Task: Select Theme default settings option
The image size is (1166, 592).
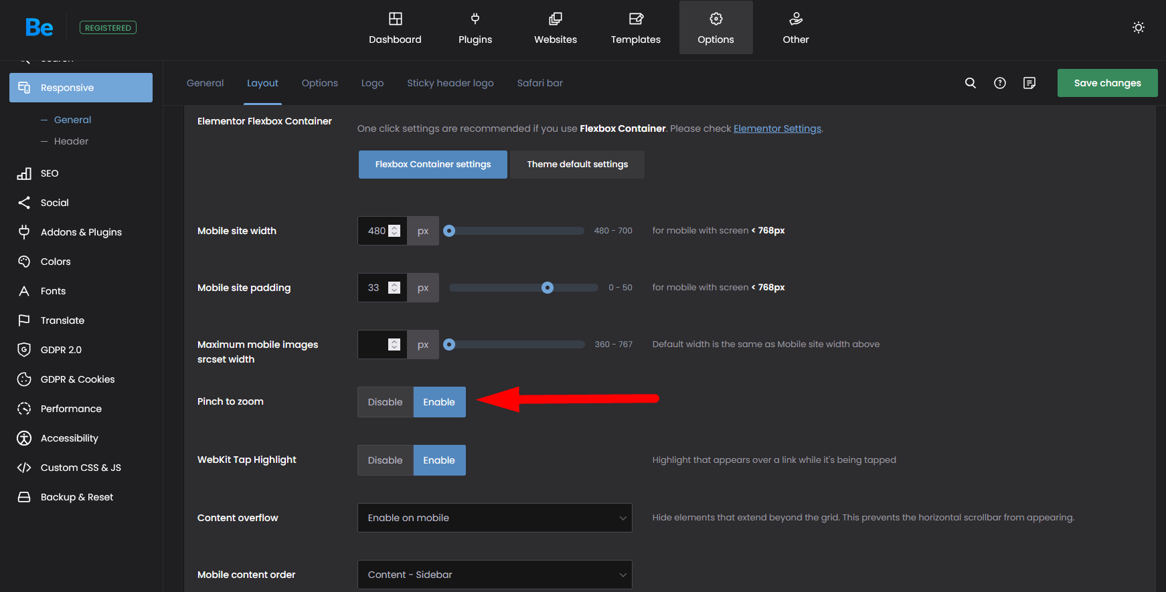Action: point(577,165)
